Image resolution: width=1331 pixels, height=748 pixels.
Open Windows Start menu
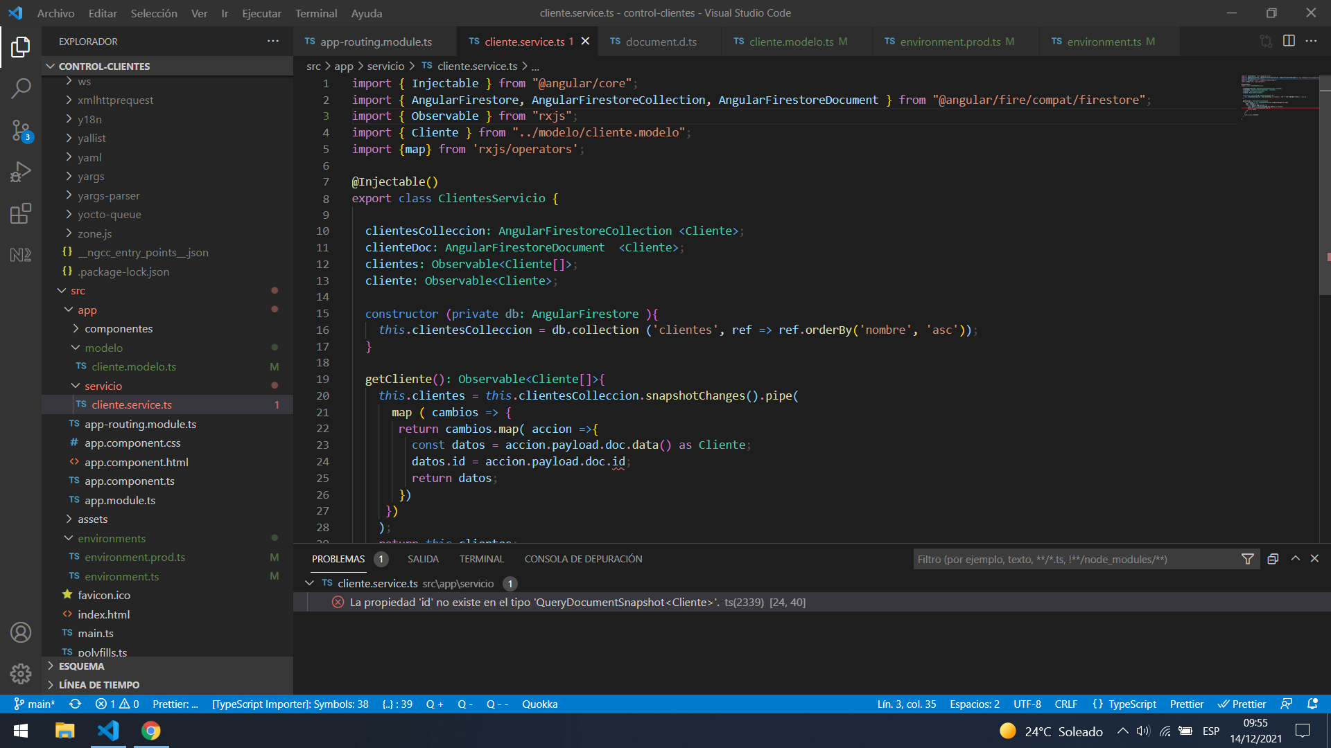[21, 731]
